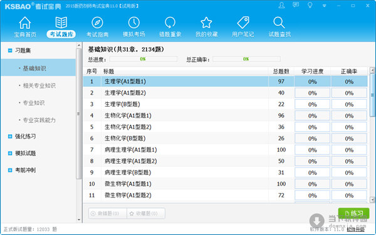Click the sidebar scrollbar down arrow
The image size is (376, 235).
(x=79, y=220)
